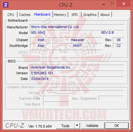The image size is (133, 132).
Task: Go to the Graphics tab
Action: (90, 15)
